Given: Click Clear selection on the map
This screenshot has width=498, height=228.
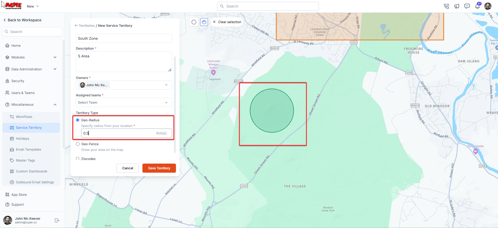Looking at the screenshot, I should pyautogui.click(x=227, y=22).
